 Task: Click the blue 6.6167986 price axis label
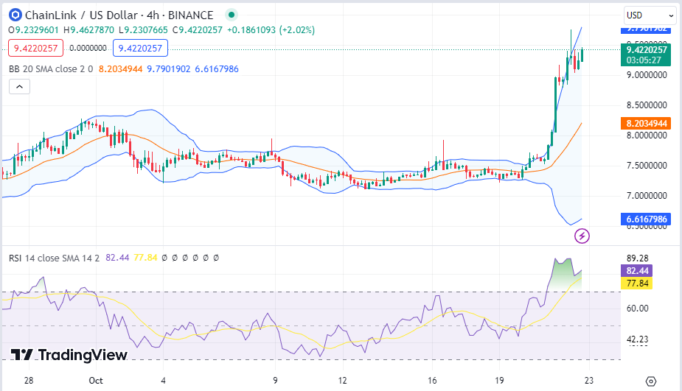[646, 219]
